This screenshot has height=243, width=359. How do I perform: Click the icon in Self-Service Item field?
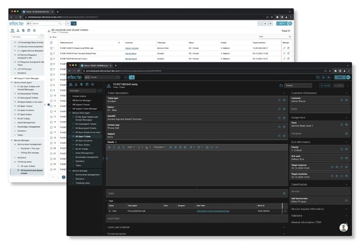346,200
